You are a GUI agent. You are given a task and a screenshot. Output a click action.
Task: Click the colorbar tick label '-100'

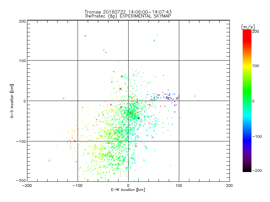257,136
